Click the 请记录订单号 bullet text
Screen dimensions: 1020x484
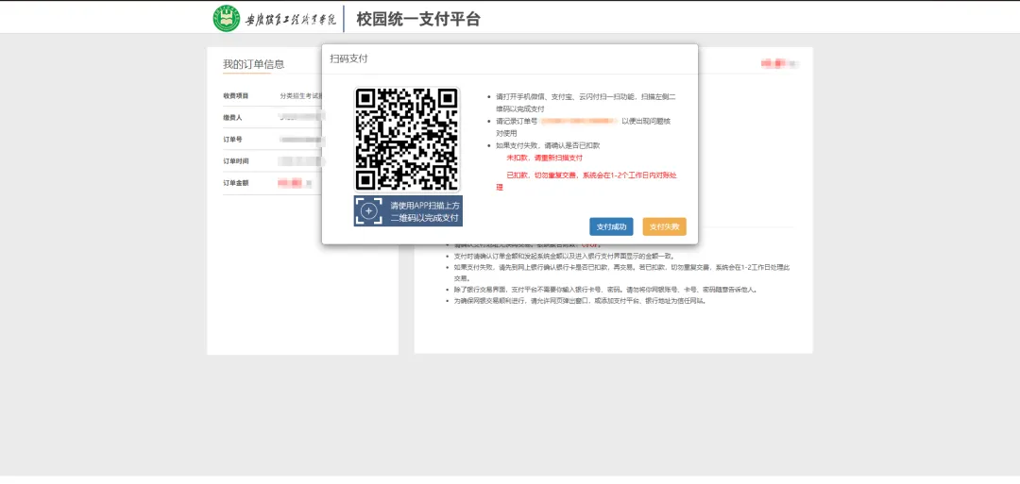[x=583, y=126]
